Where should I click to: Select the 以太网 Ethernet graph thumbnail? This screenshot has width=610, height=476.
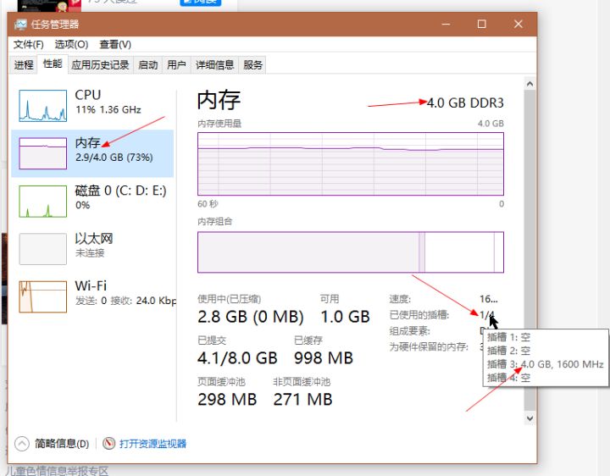42,249
